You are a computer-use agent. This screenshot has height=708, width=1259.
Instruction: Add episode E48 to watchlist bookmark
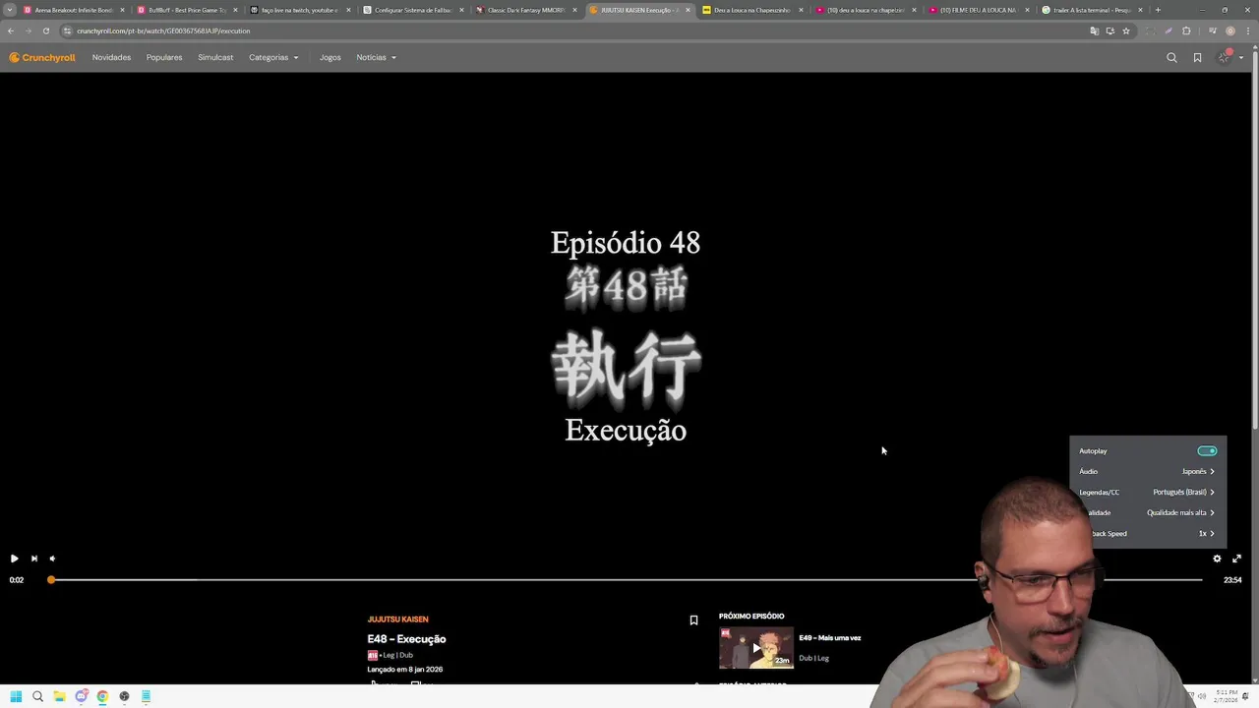click(x=693, y=620)
